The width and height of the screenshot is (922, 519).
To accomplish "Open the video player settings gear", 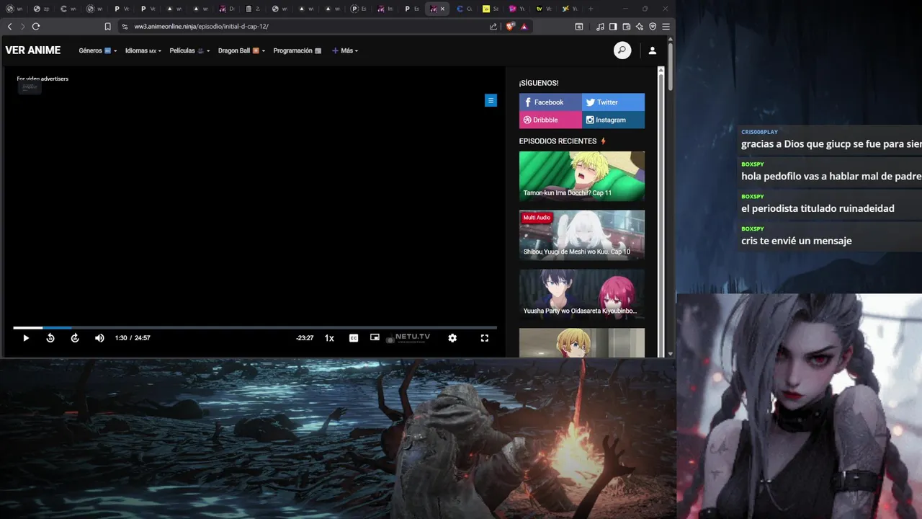I will pyautogui.click(x=452, y=338).
